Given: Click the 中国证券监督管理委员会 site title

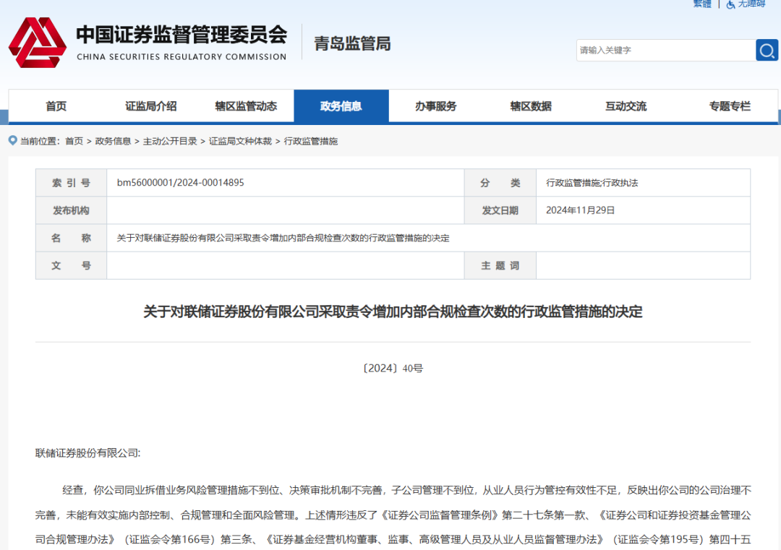Looking at the screenshot, I should pyautogui.click(x=182, y=35).
